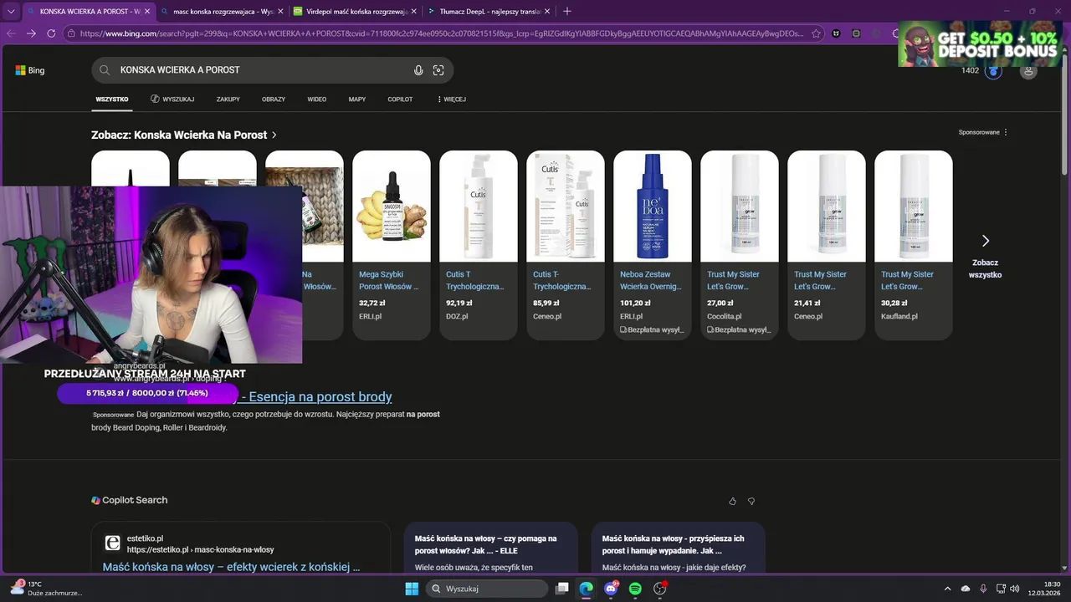Open estetiko.pl 'Maść końska na włosy' result

coord(231,567)
